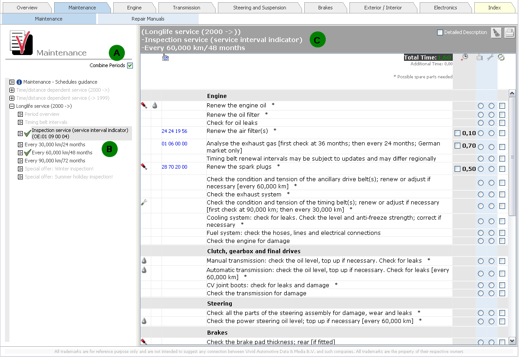519x357 pixels.
Task: Click the red screwdriver icon beside Renew the engine oil
Action: pyautogui.click(x=144, y=105)
